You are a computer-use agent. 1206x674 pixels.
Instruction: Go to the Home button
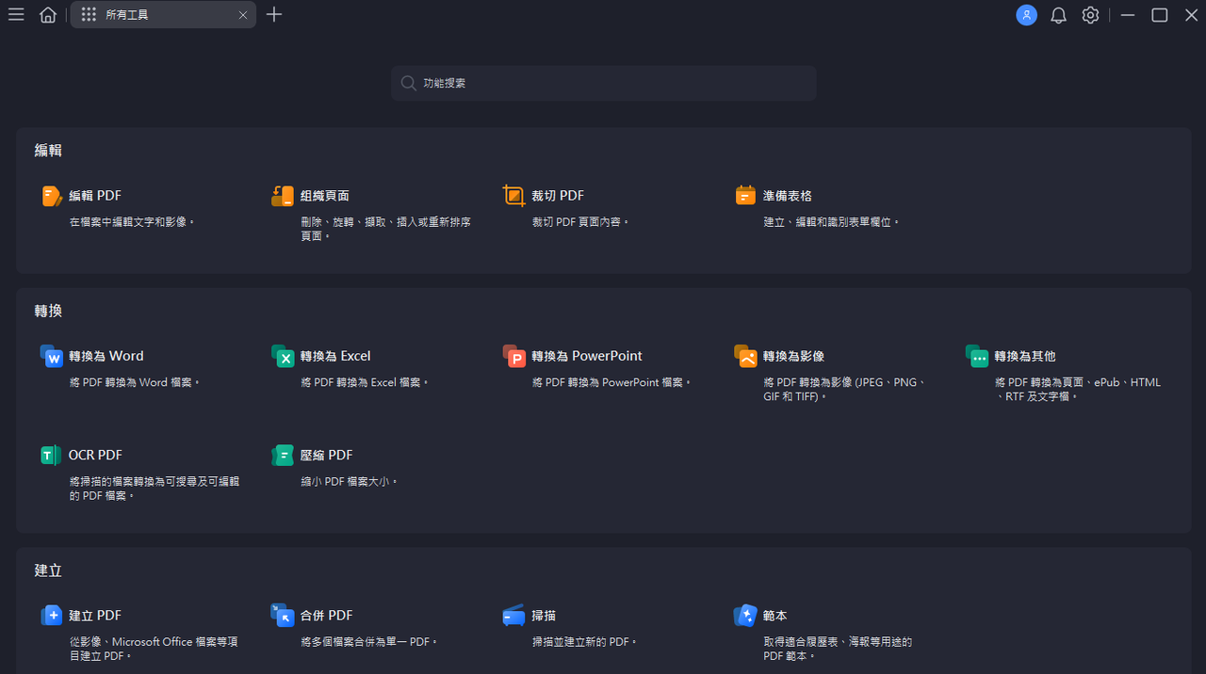(x=48, y=15)
